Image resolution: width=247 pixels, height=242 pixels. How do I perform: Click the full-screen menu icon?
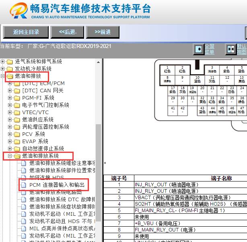(199, 49)
